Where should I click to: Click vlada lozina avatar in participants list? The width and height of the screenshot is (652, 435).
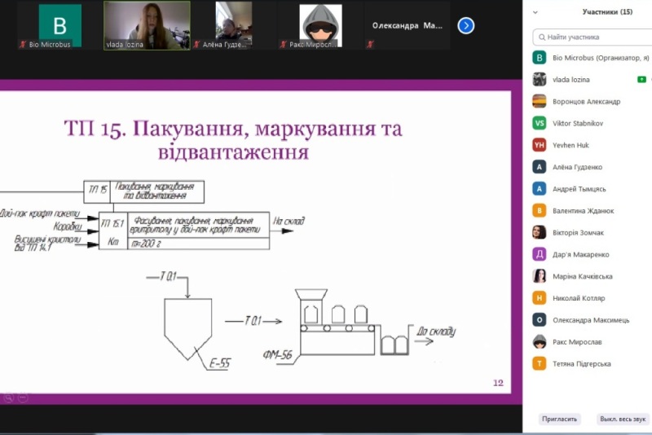pos(540,79)
